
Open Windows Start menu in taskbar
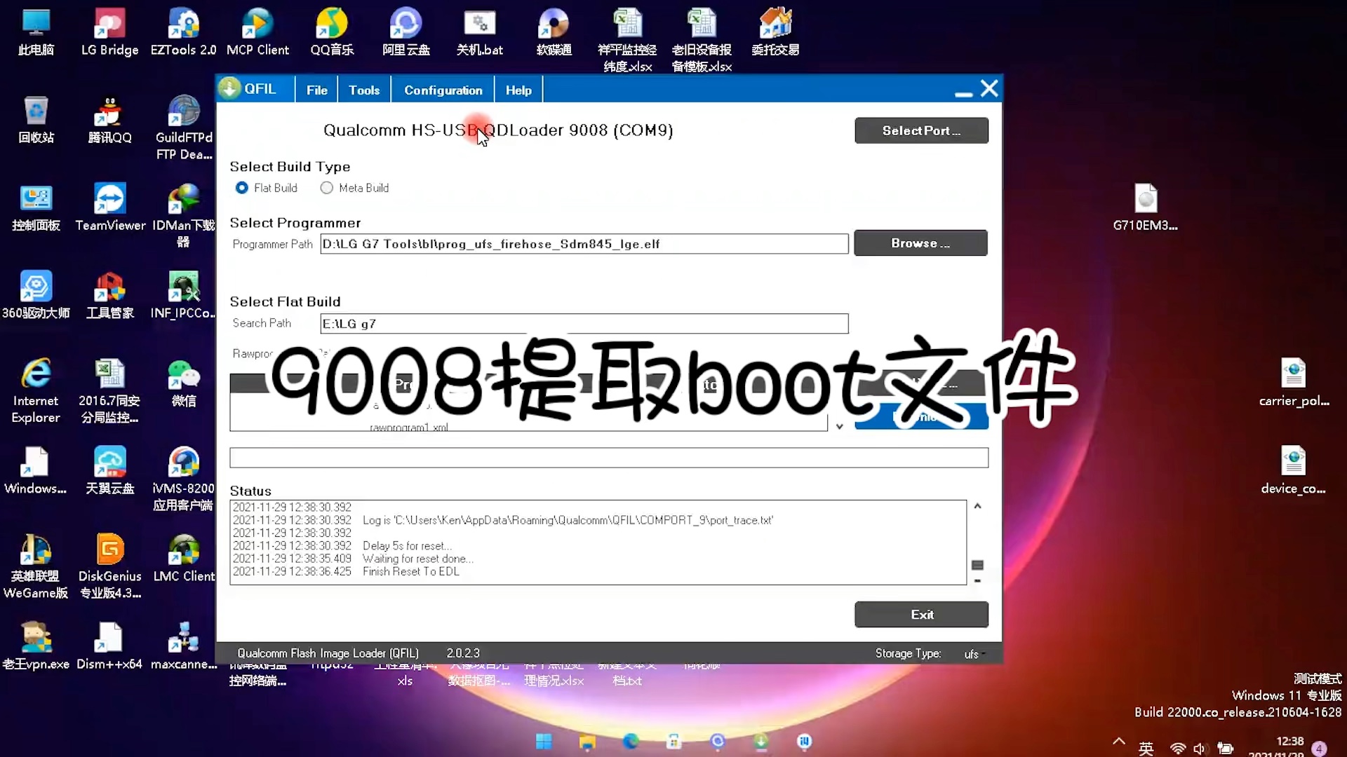click(544, 742)
